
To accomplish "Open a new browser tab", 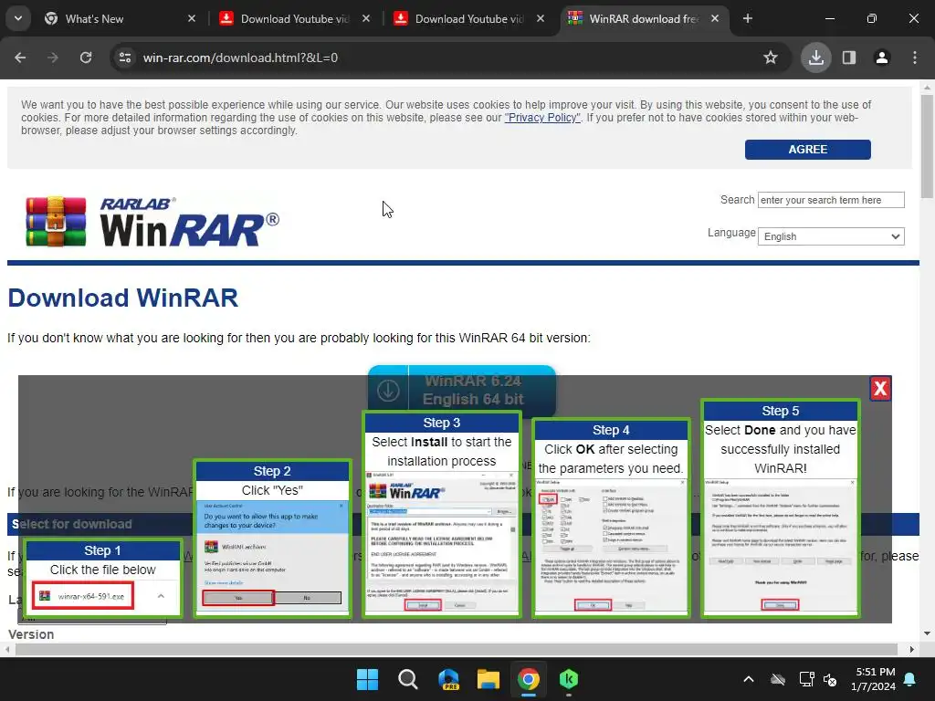I will pyautogui.click(x=748, y=18).
